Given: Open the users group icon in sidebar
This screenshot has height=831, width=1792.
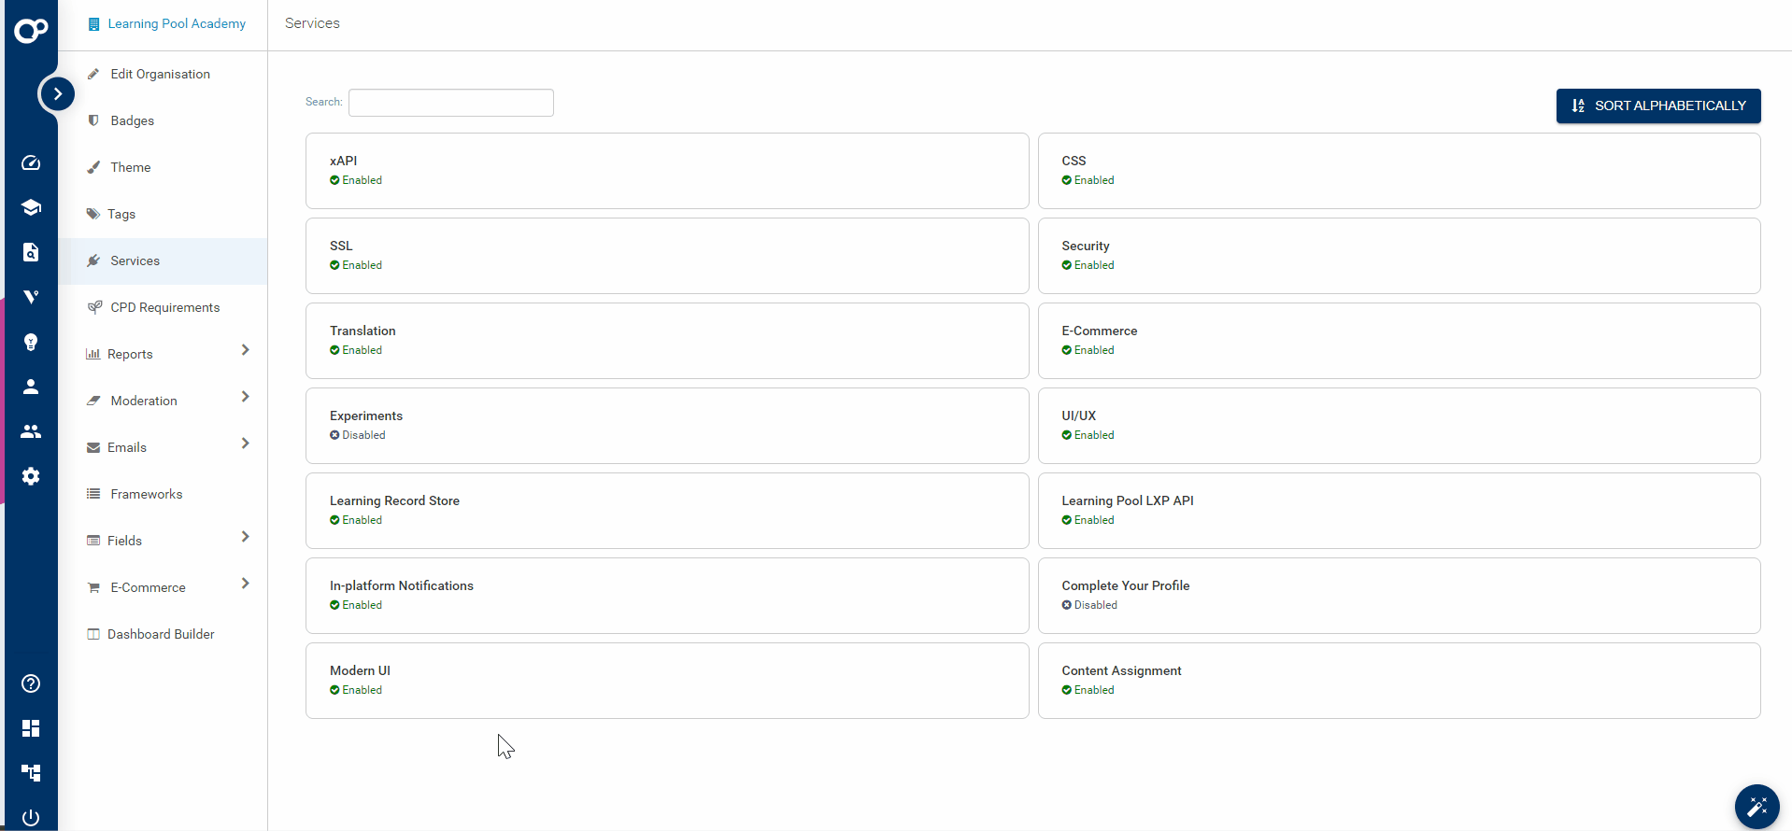Looking at the screenshot, I should tap(31, 431).
